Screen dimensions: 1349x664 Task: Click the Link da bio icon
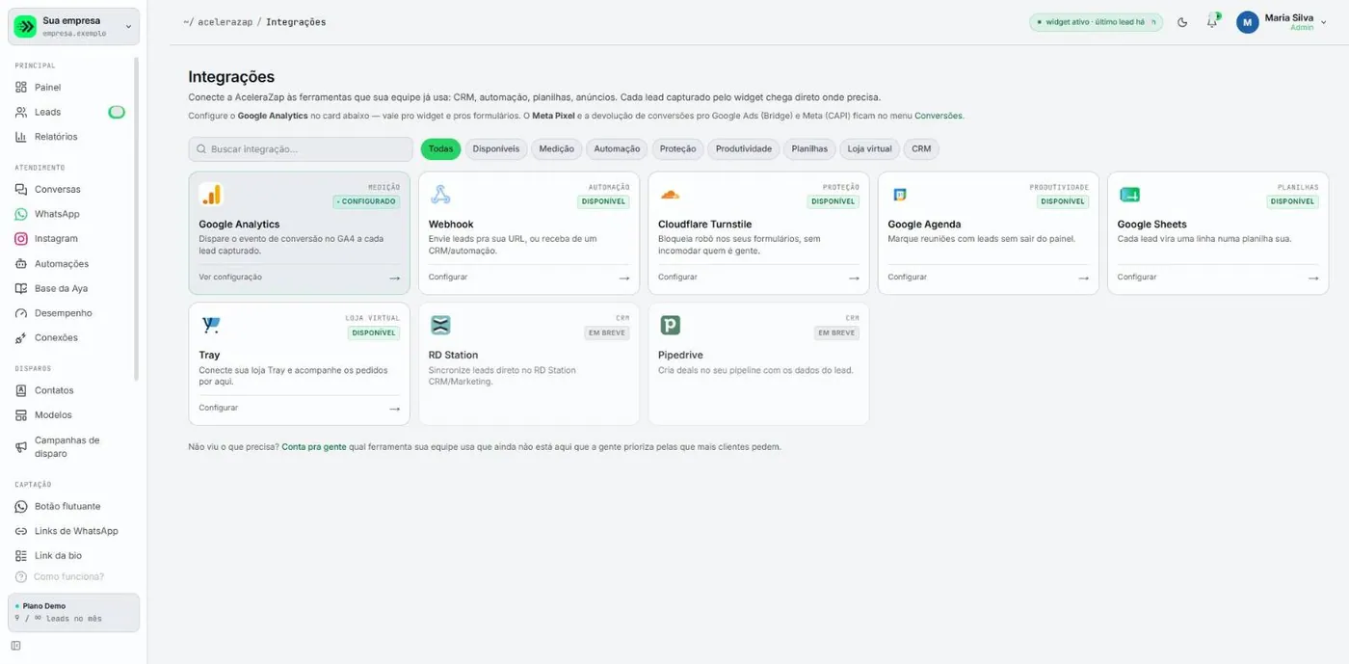click(x=21, y=556)
